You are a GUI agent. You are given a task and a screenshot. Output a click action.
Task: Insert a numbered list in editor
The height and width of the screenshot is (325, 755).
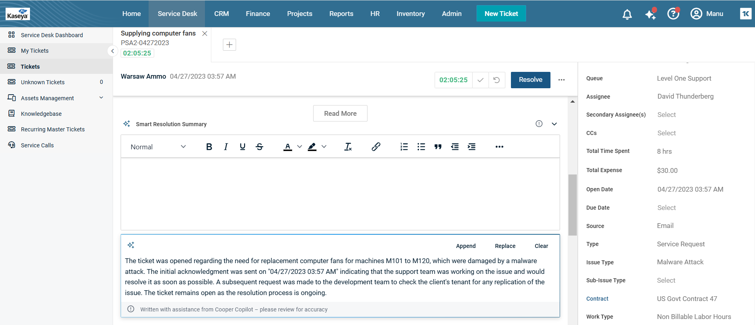coord(404,147)
